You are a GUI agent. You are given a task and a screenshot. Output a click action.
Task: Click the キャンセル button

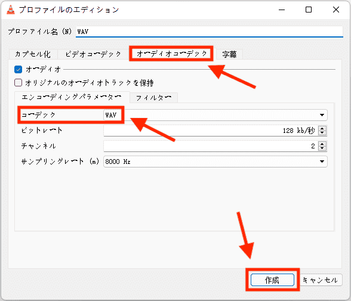point(320,280)
